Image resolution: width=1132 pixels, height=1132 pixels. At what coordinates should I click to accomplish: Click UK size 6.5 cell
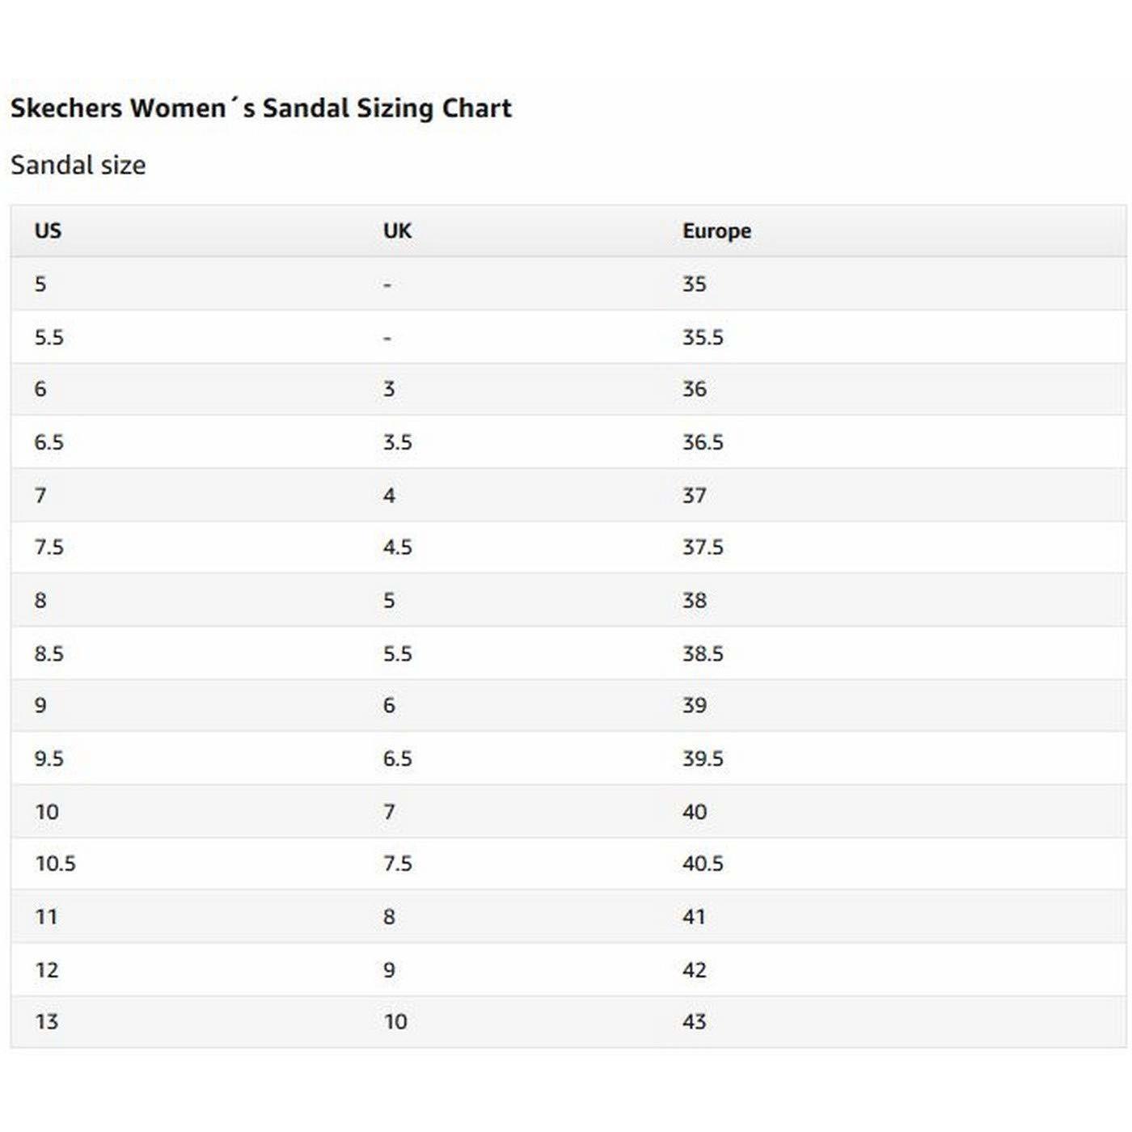pos(397,758)
